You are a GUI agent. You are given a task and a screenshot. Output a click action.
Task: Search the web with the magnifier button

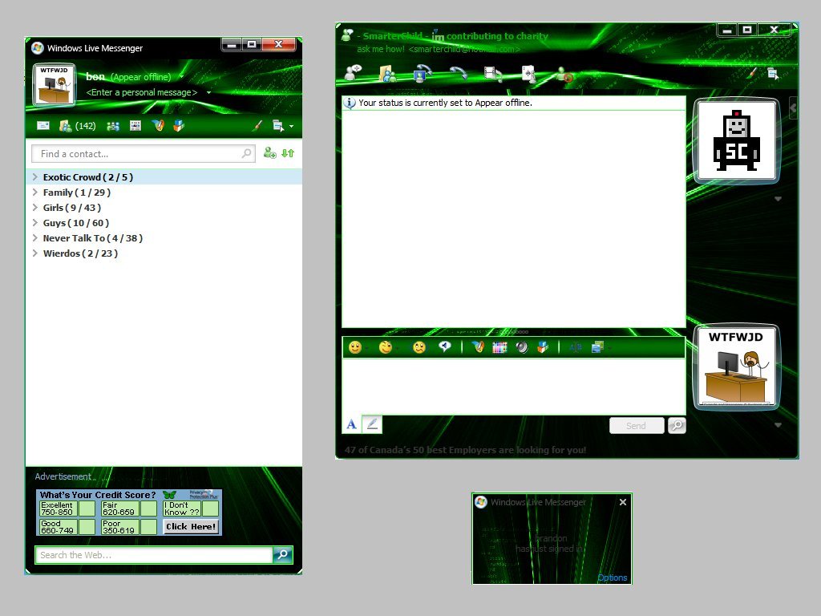click(x=283, y=554)
